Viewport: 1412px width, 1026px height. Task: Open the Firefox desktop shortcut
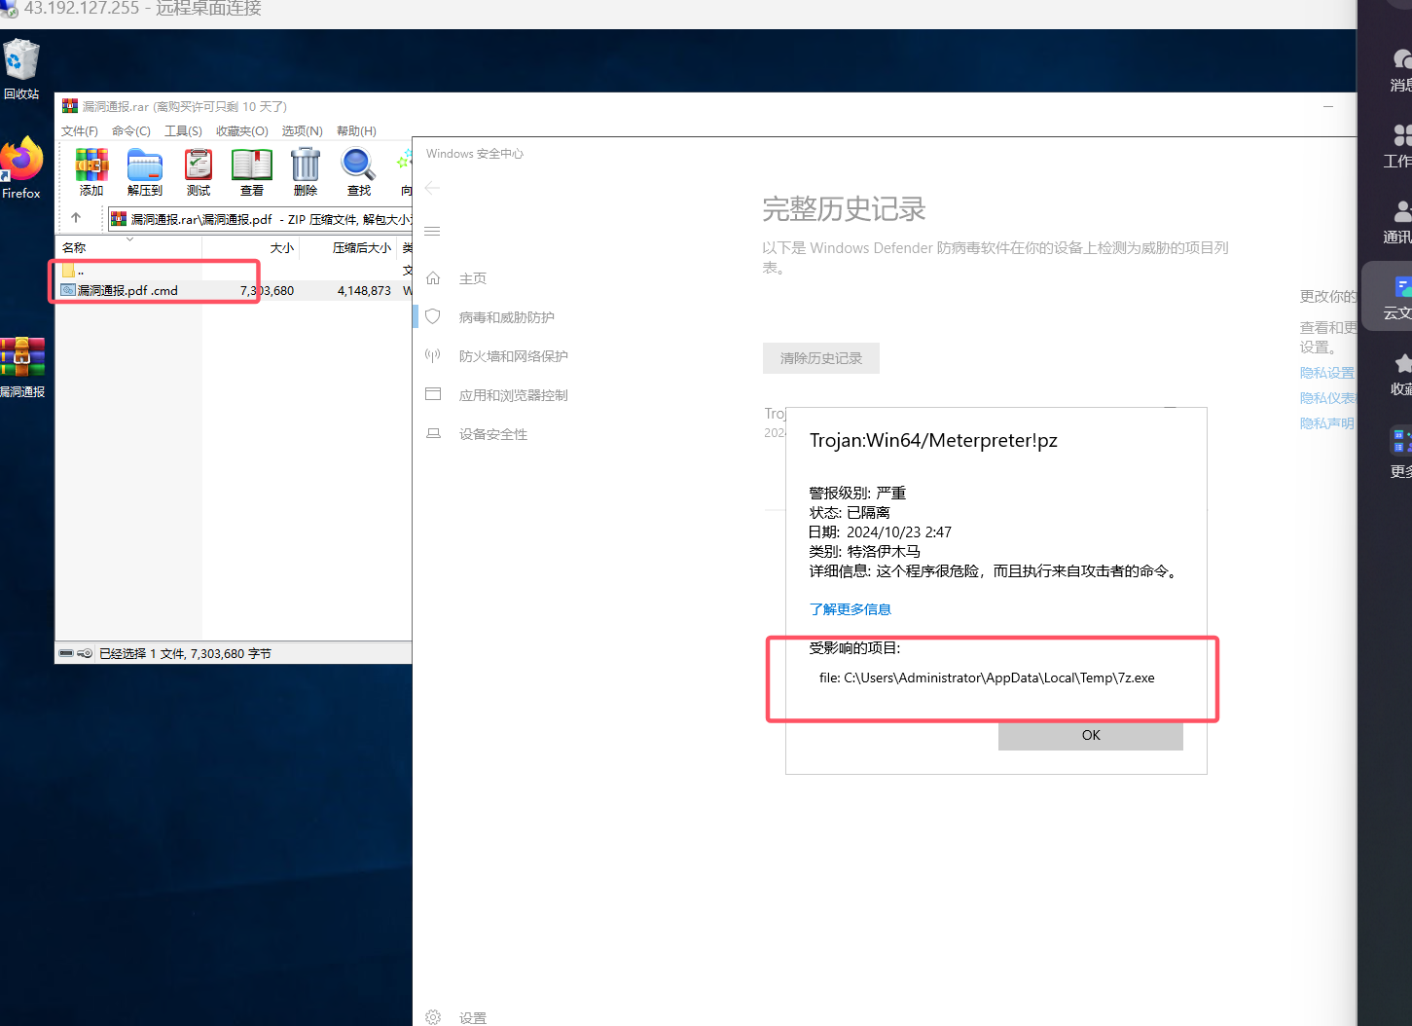pos(21,159)
